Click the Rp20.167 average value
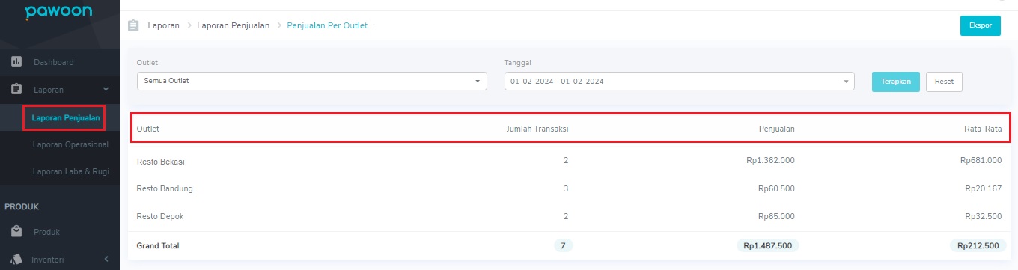 click(983, 188)
